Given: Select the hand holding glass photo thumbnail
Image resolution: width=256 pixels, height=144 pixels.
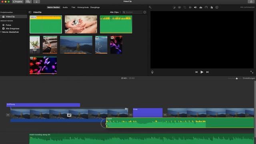Looking at the screenshot, I should pyautogui.click(x=50, y=45).
